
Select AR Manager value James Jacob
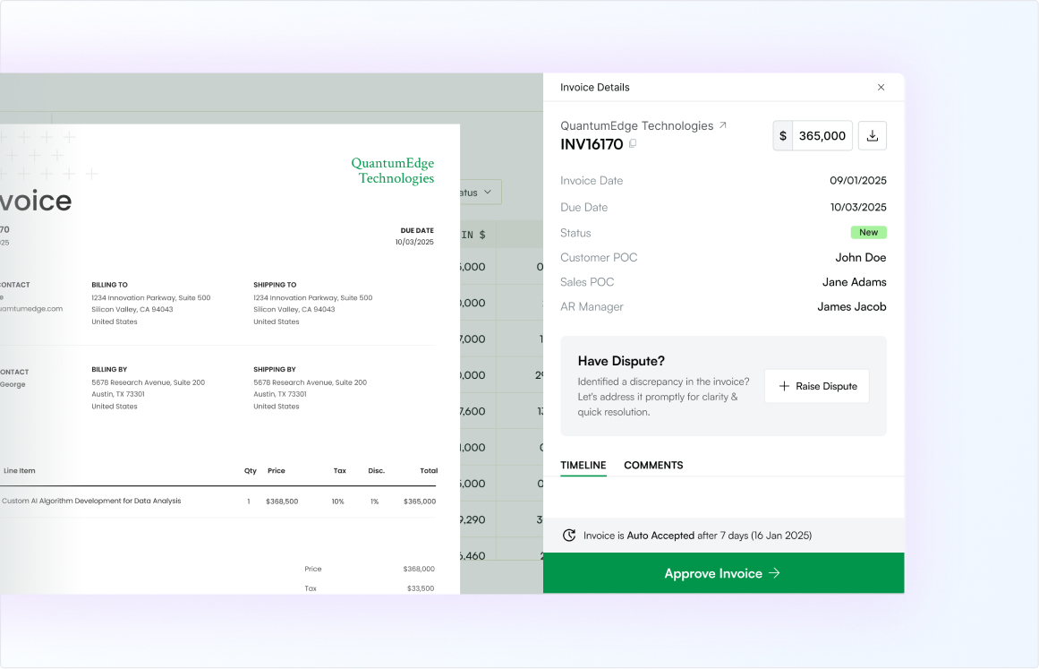coord(851,306)
